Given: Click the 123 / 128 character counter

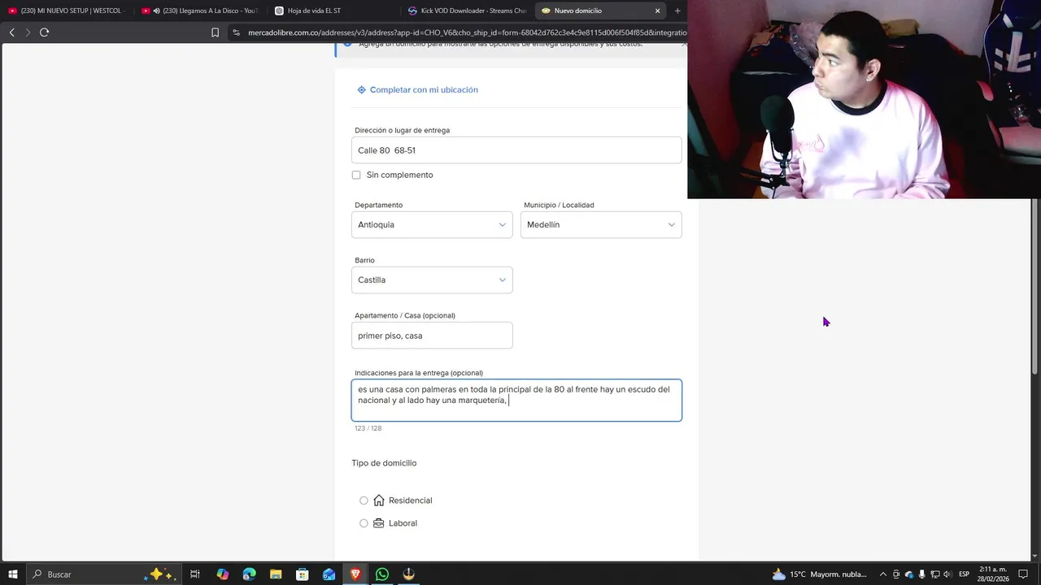Looking at the screenshot, I should (368, 428).
